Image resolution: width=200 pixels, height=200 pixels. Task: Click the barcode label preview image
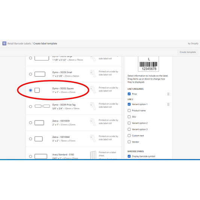pos(149,64)
